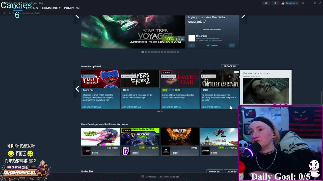Reload the store page
This screenshot has height=181, width=323.
click(4, 13)
